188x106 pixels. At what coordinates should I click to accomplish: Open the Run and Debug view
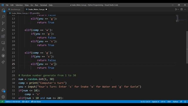[3, 30]
